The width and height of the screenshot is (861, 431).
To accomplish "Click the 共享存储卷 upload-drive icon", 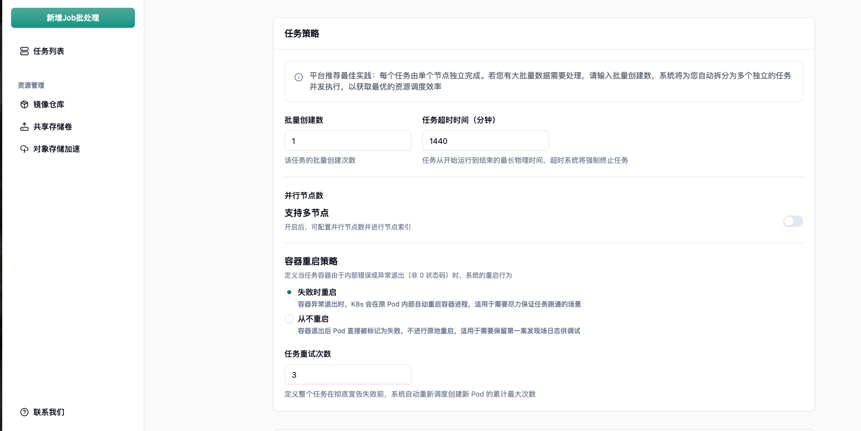I will click(x=24, y=127).
